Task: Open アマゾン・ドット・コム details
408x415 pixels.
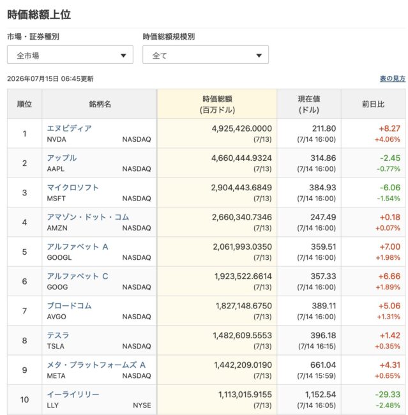Action: point(88,217)
